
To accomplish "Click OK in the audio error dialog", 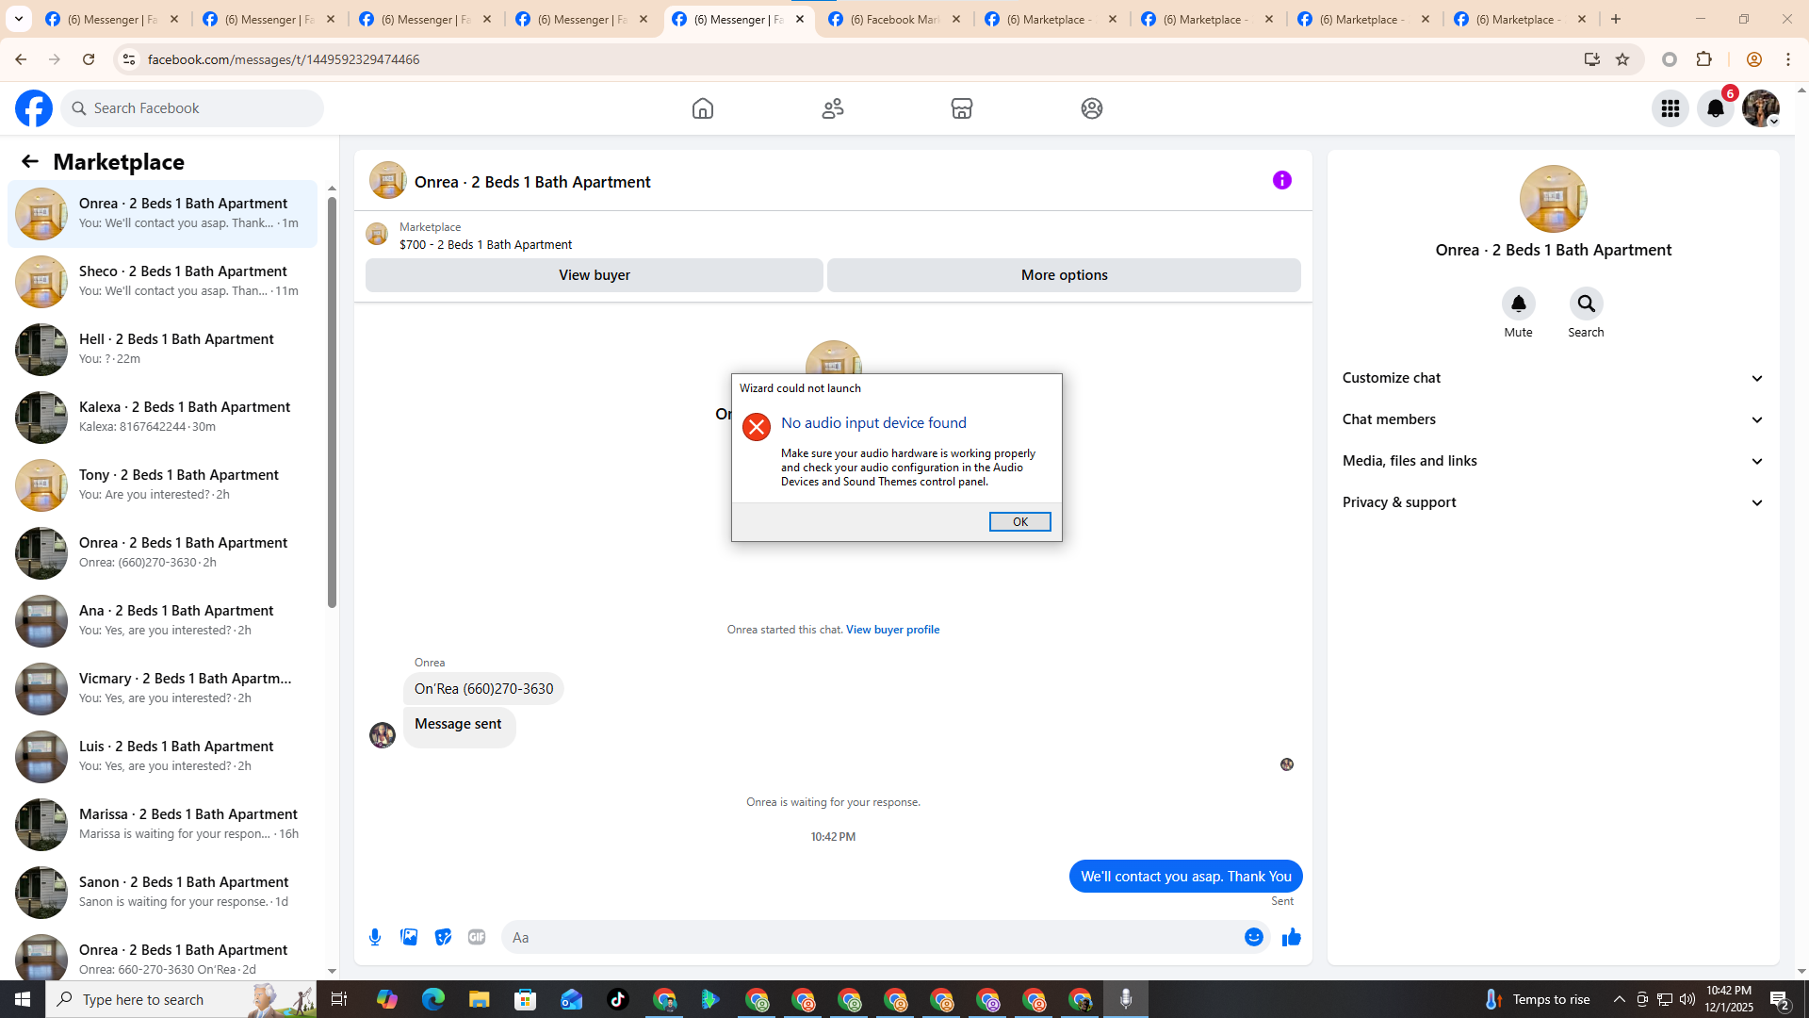I will click(x=1019, y=522).
